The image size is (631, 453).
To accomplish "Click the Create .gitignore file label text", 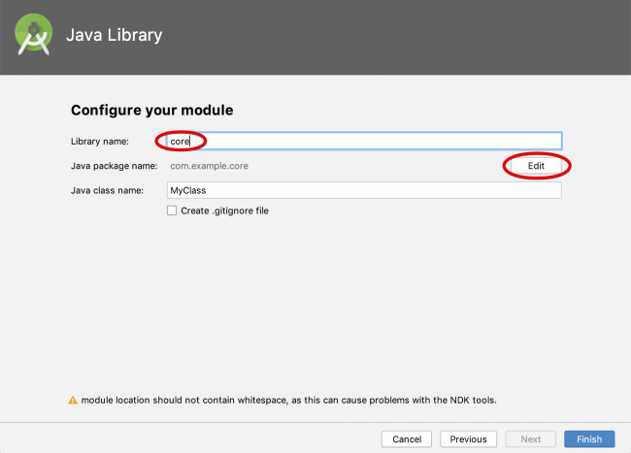I will [x=224, y=211].
